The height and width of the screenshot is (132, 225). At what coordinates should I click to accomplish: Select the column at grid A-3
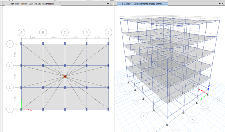click(21, 65)
